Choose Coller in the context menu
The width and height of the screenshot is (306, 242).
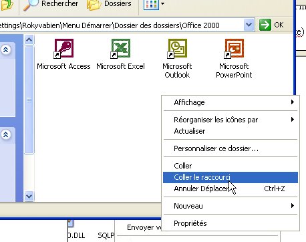231,166
